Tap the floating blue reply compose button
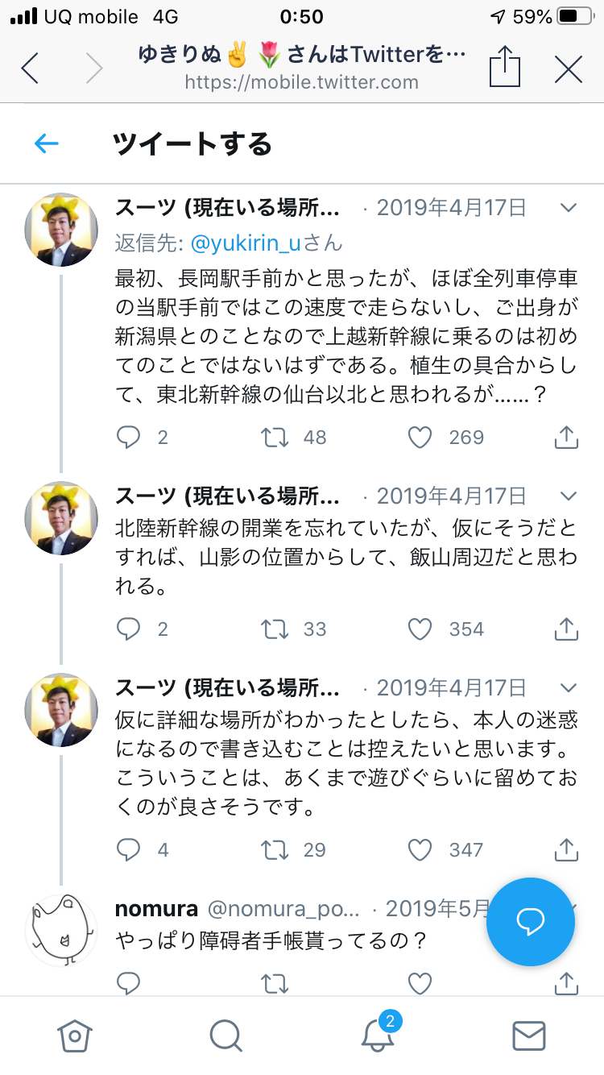The width and height of the screenshot is (604, 1075). coord(531,921)
